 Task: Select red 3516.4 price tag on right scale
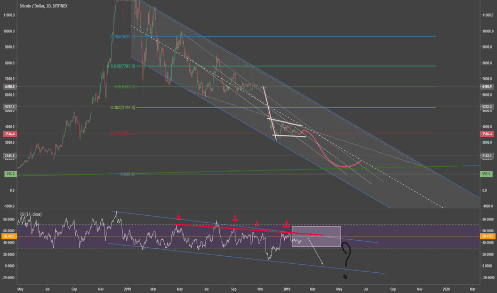486,134
